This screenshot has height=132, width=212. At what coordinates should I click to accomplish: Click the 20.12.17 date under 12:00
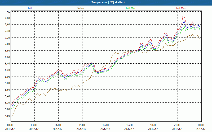(x=105, y=129)
